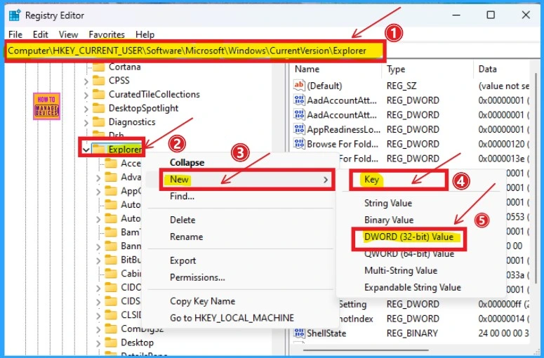The width and height of the screenshot is (544, 358).
Task: Select the DesktopSpotlight folder icon
Action: tap(98, 108)
